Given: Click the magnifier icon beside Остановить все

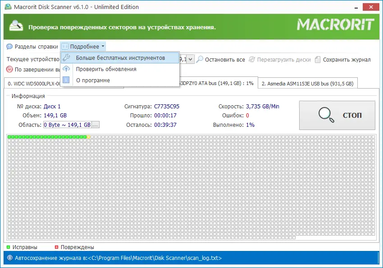Looking at the screenshot, I should pyautogui.click(x=200, y=59).
